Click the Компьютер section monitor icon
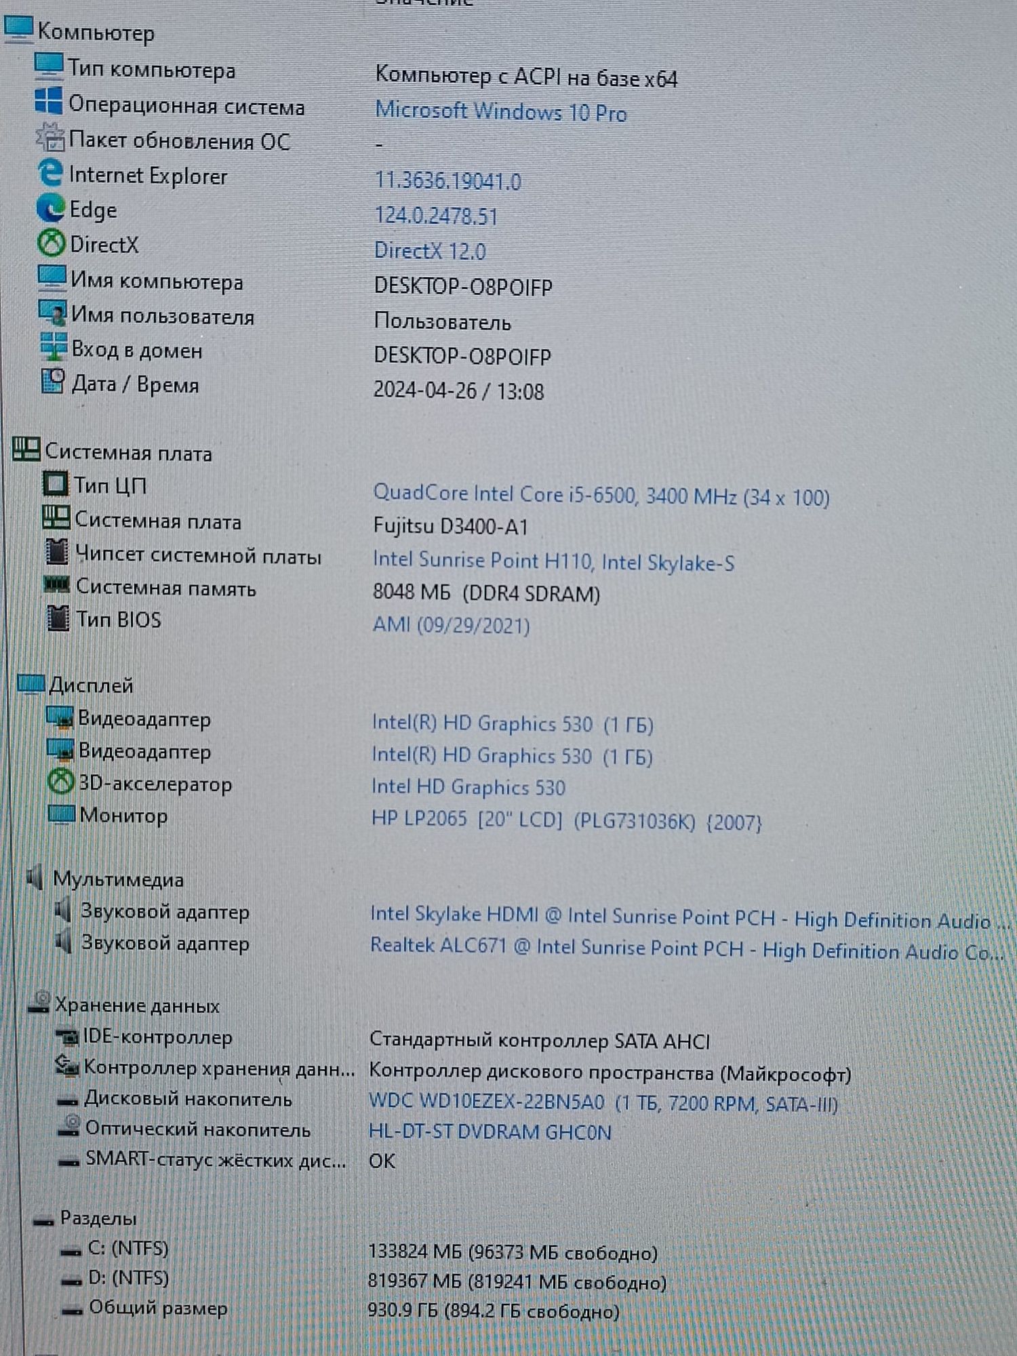1017x1356 pixels. coord(18,29)
